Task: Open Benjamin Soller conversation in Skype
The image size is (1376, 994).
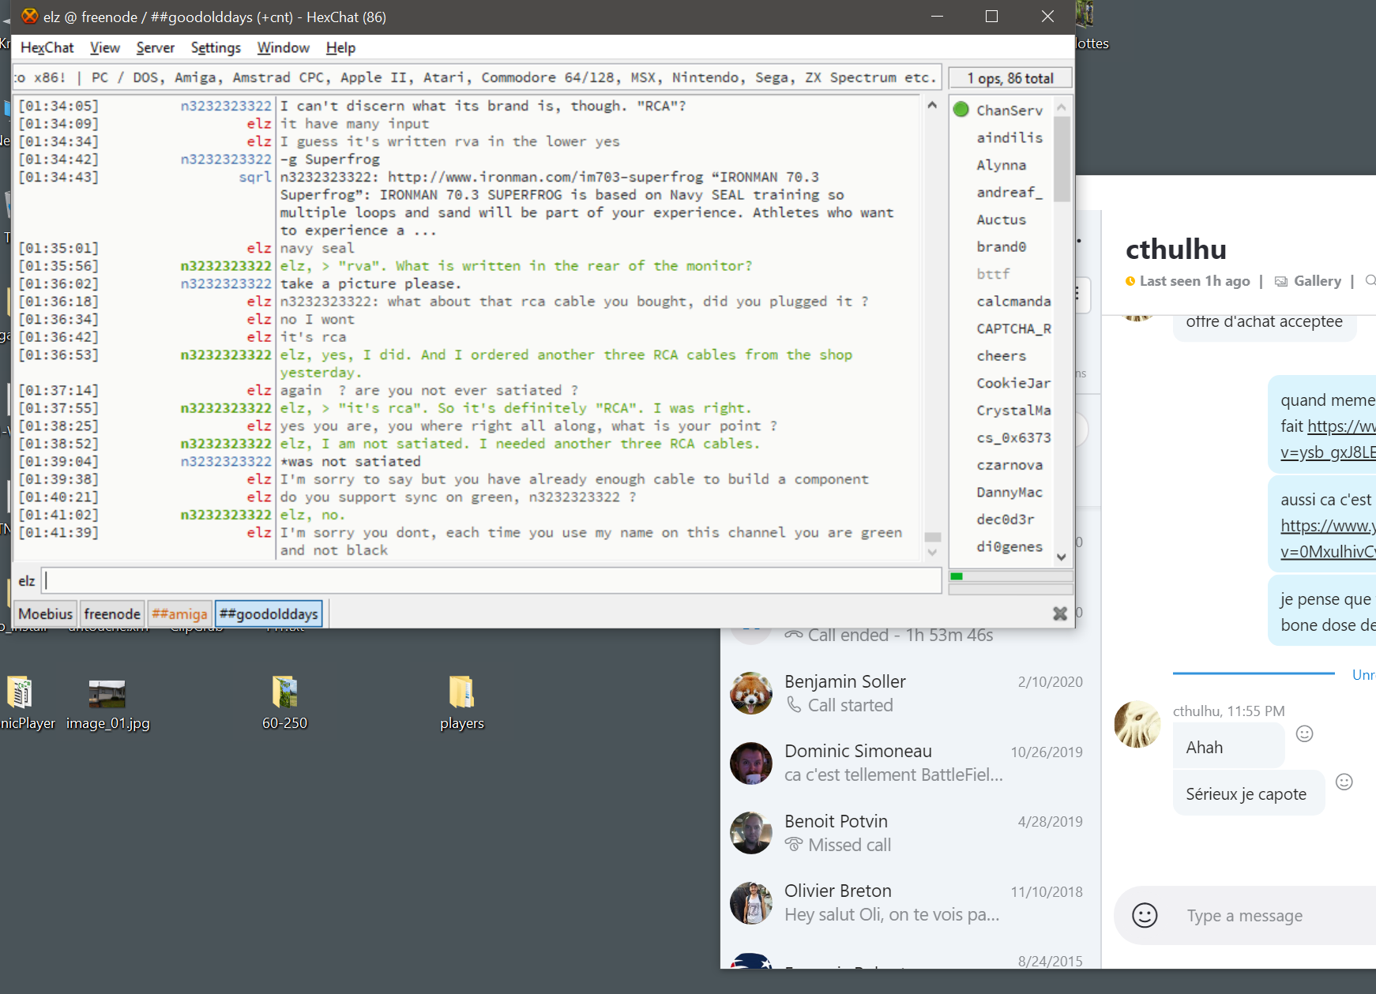Action: (908, 693)
